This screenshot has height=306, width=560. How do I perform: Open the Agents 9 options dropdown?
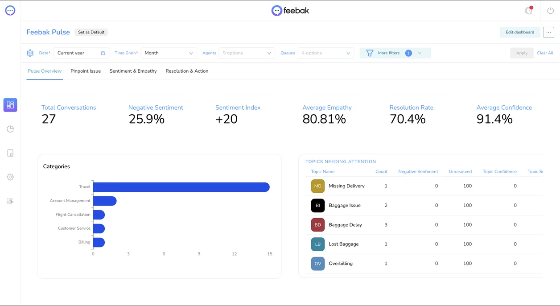pos(247,53)
